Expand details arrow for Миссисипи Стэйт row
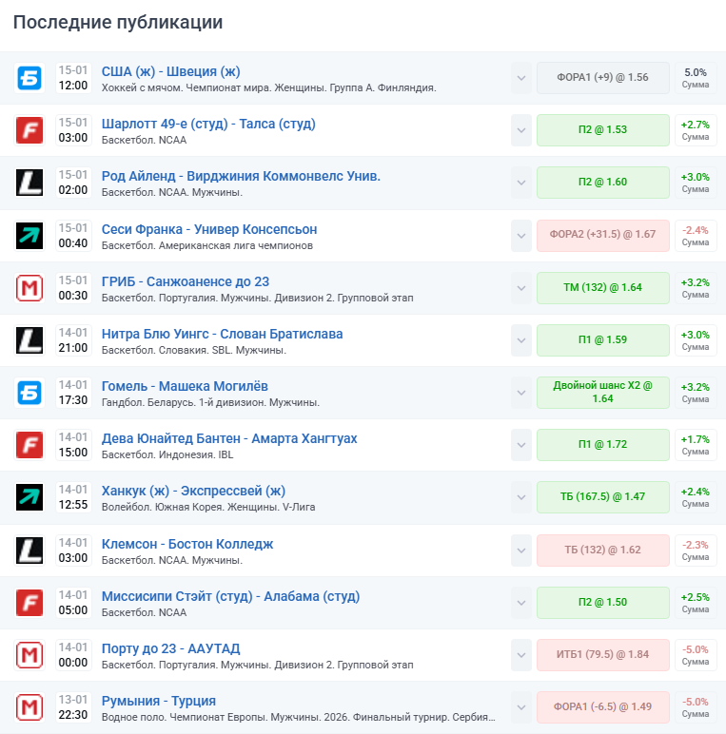 pyautogui.click(x=520, y=602)
